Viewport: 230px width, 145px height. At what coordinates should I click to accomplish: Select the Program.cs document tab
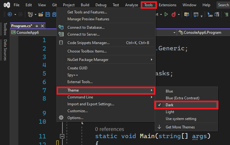pyautogui.click(x=22, y=26)
